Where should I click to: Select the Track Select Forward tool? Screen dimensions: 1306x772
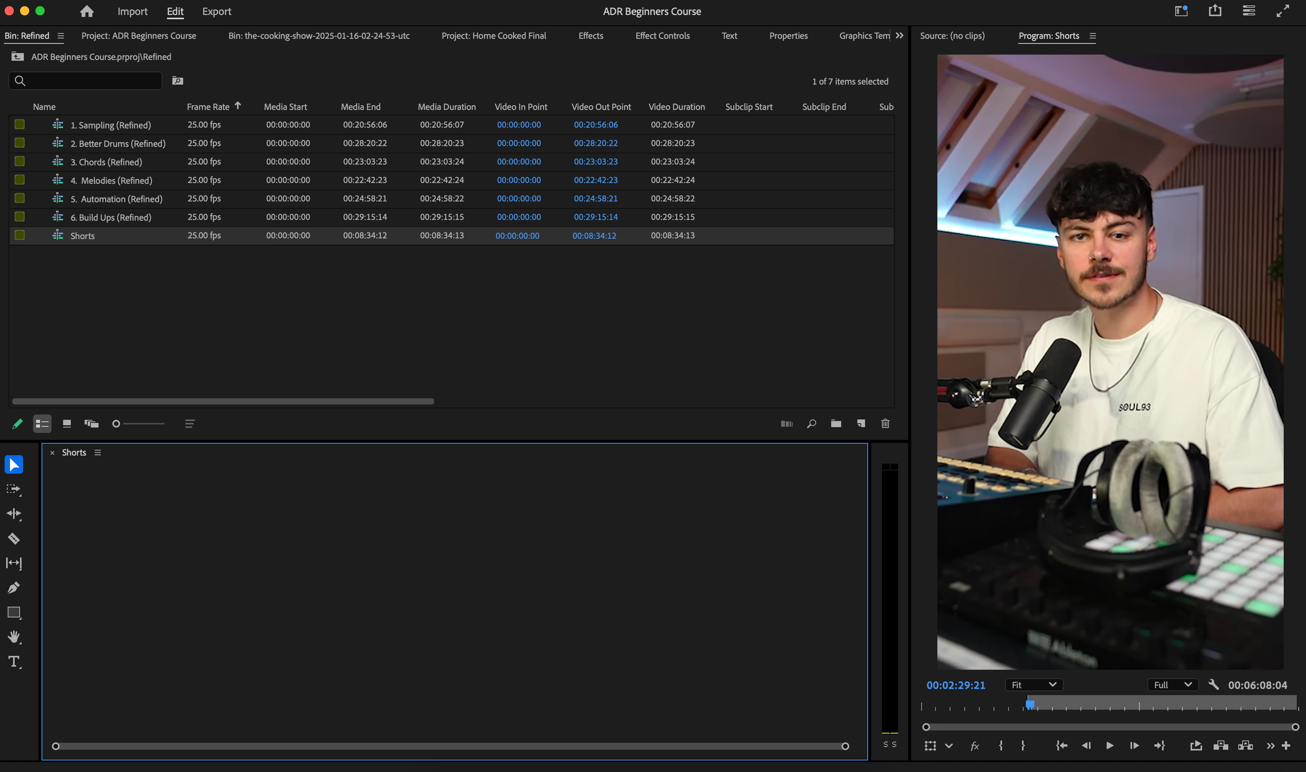pyautogui.click(x=14, y=489)
